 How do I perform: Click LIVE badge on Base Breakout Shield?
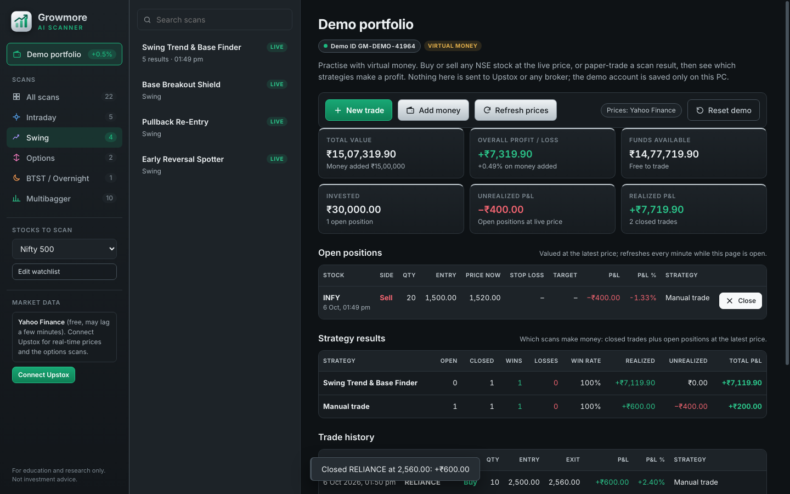pos(277,85)
